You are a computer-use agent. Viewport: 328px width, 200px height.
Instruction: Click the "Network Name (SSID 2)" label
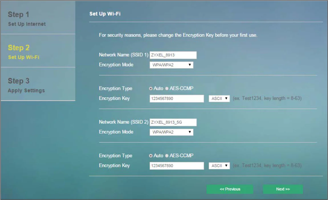click(124, 122)
